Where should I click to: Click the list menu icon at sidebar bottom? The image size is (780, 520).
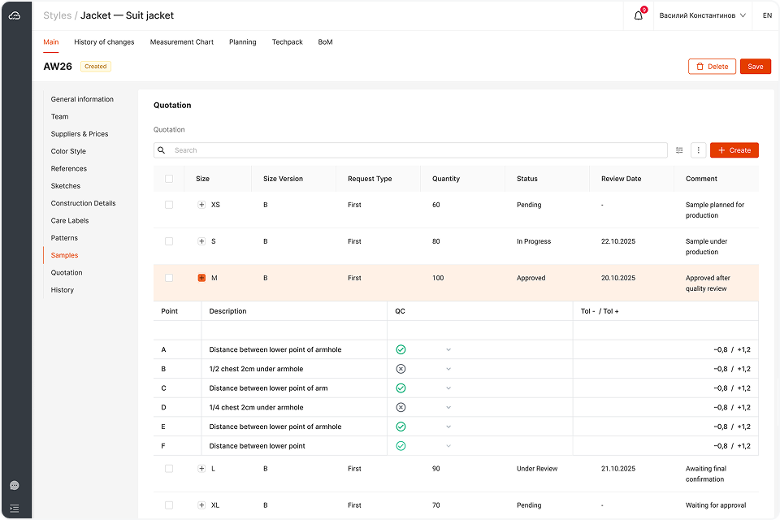point(15,509)
